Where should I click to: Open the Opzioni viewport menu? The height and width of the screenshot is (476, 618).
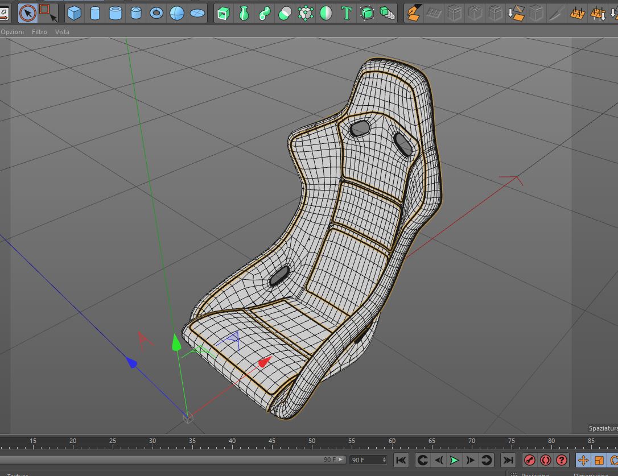pos(13,32)
